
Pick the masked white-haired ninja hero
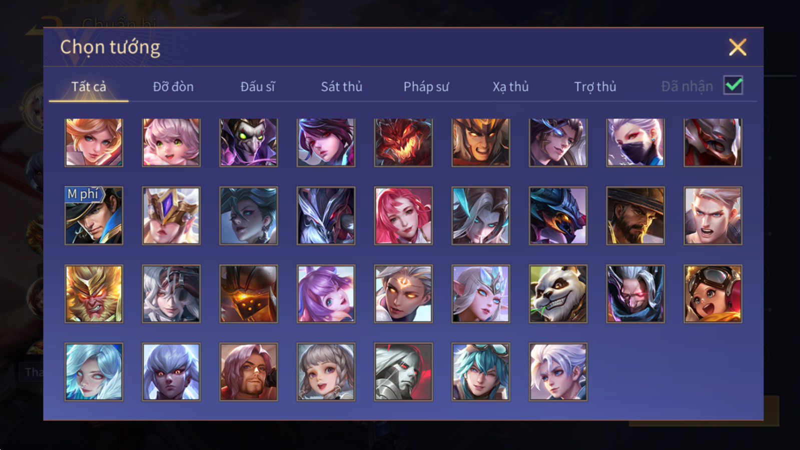(x=635, y=142)
